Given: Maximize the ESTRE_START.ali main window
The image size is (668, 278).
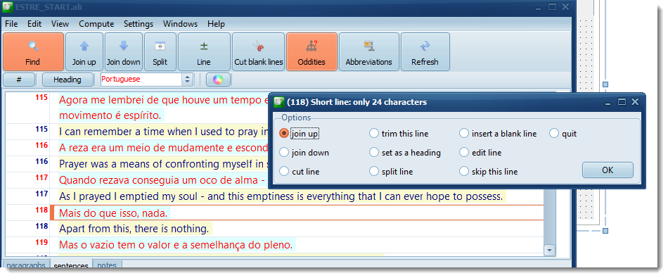Looking at the screenshot, I should (x=552, y=7).
